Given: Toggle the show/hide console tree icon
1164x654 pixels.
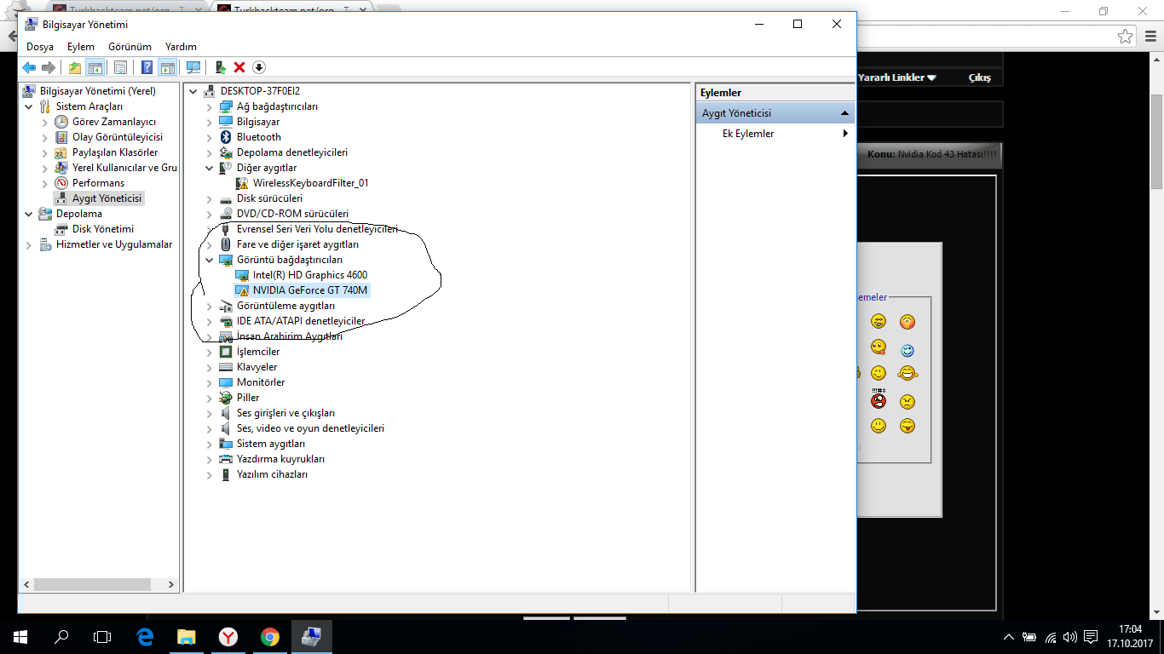Looking at the screenshot, I should tap(95, 67).
